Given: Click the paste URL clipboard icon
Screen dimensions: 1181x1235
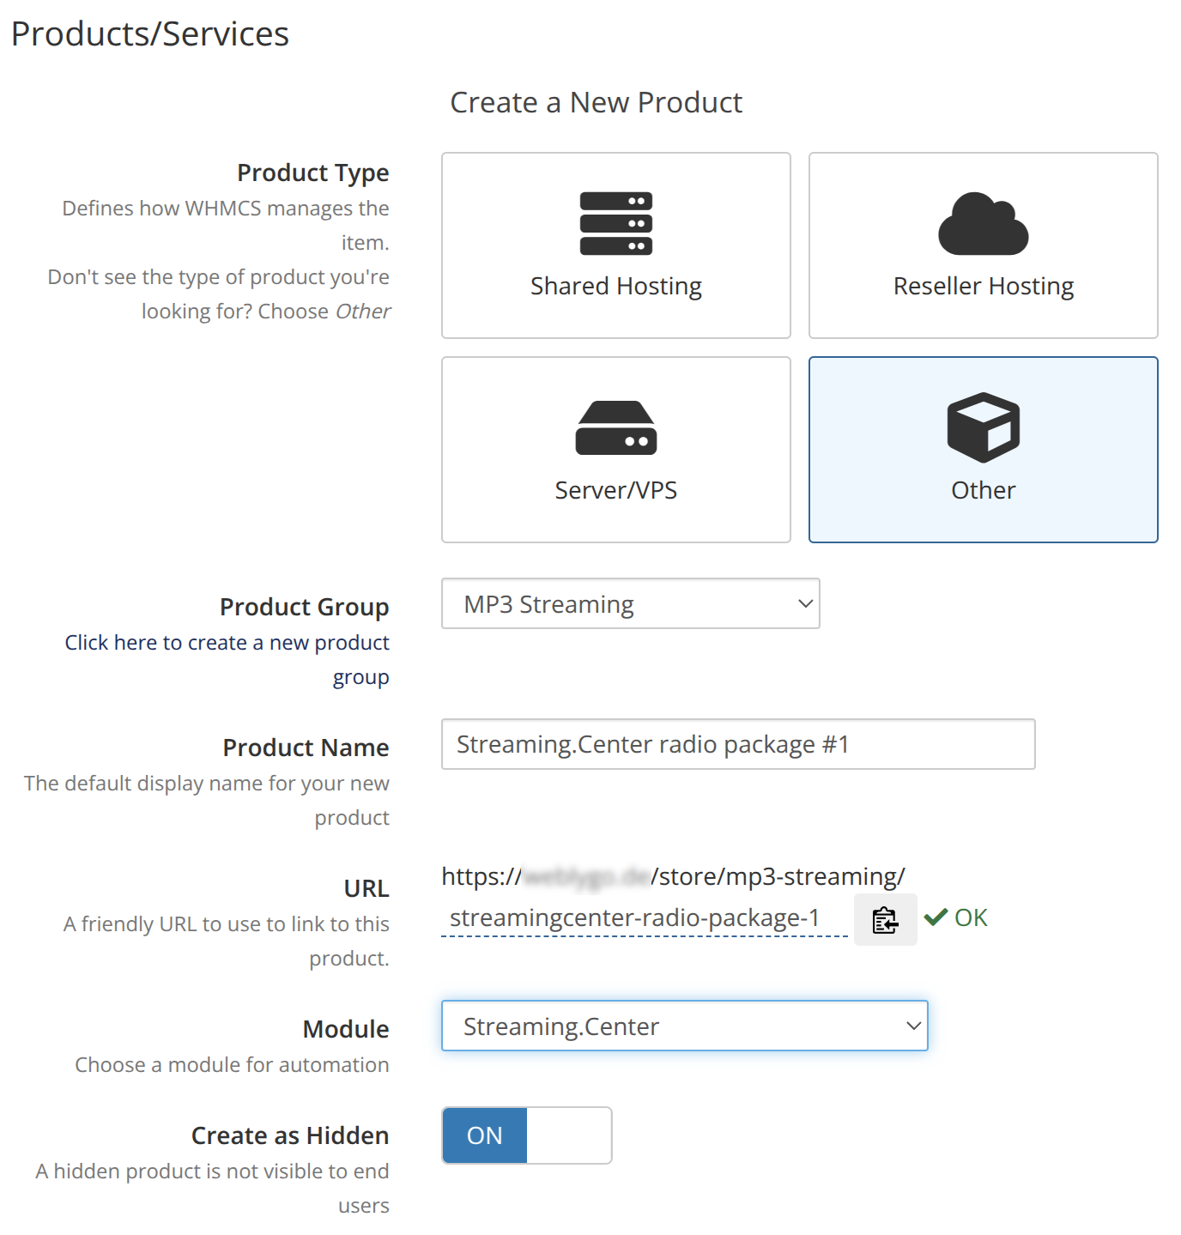Looking at the screenshot, I should click(885, 919).
